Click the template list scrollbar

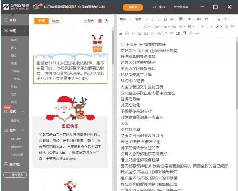tap(113, 47)
